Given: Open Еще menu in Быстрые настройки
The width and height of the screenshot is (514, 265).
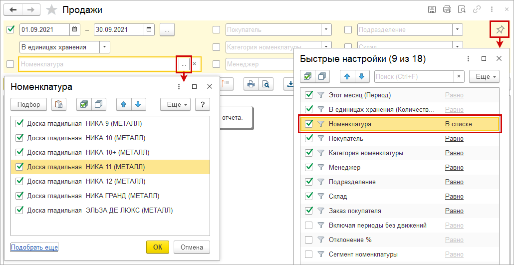Looking at the screenshot, I should point(484,76).
